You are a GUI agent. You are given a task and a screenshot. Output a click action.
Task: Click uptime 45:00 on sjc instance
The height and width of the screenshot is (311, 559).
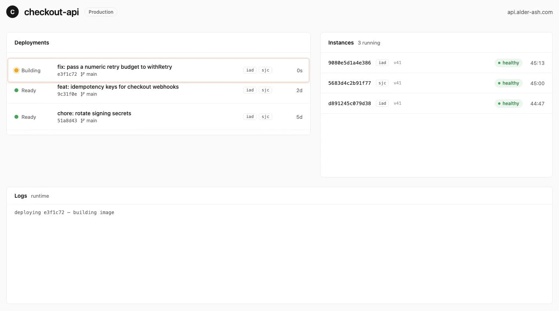click(x=537, y=83)
